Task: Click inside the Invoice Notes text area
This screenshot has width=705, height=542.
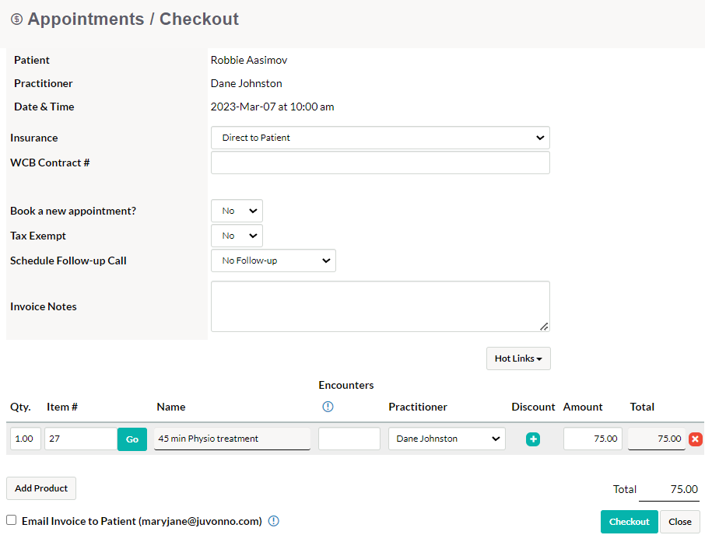Action: pos(380,306)
